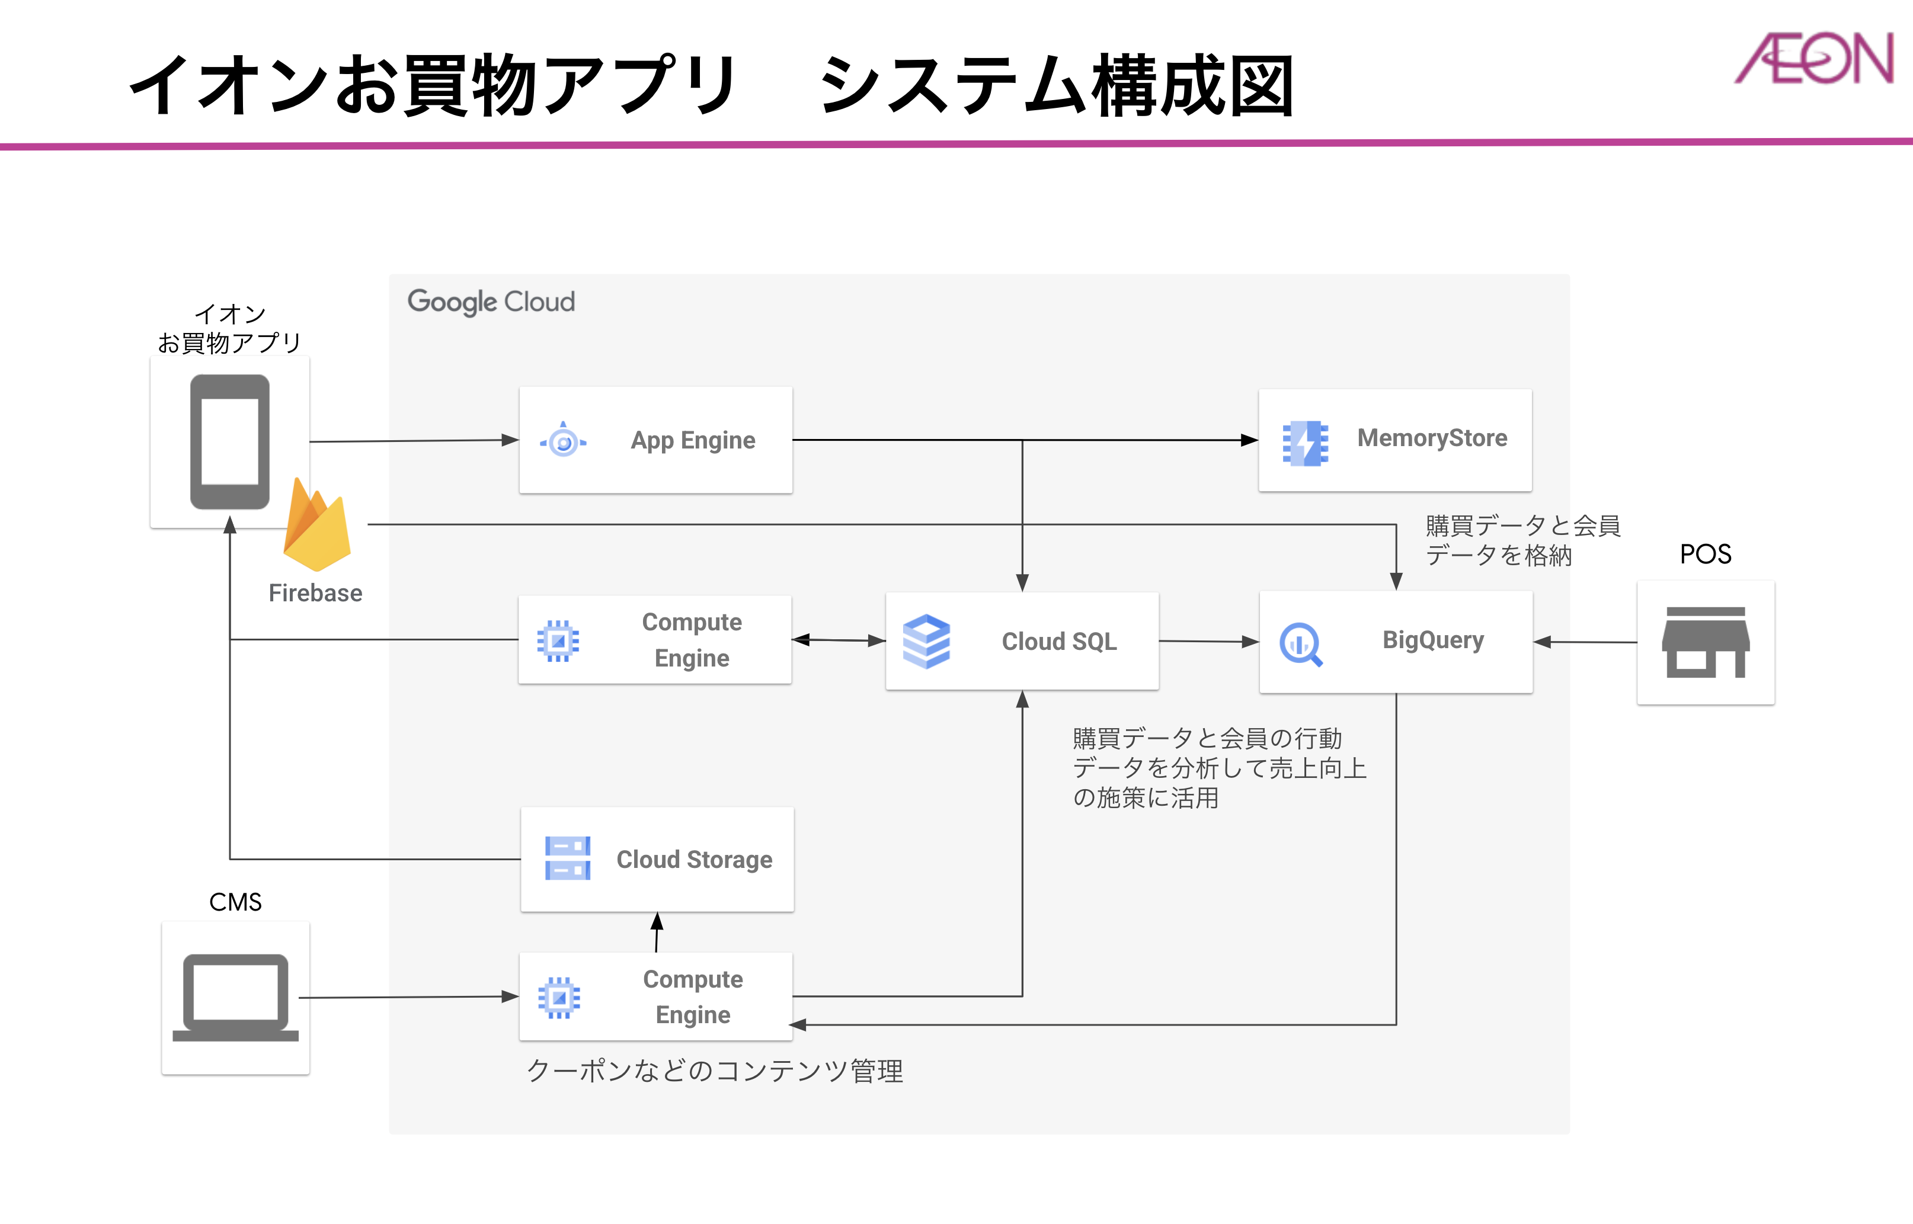
Task: Click the "Compute Engine" label under Cloud Storage
Action: coord(693,996)
